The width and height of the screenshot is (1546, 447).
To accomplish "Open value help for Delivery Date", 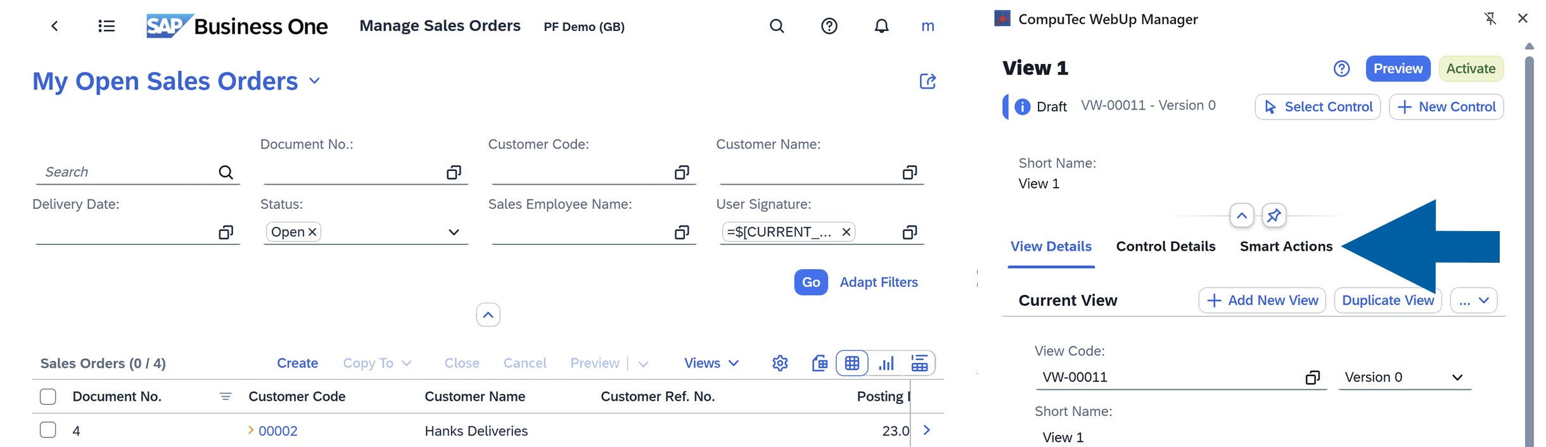I will (x=226, y=232).
